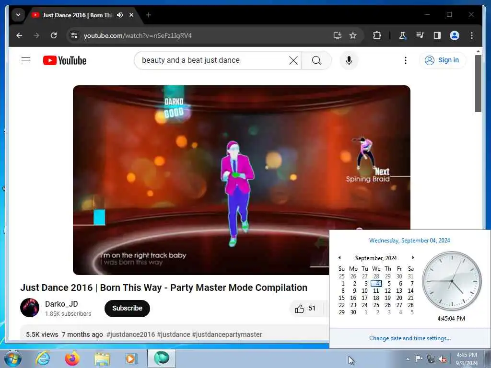Open the tab search dropdown arrow
The image size is (491, 368).
pyautogui.click(x=18, y=15)
